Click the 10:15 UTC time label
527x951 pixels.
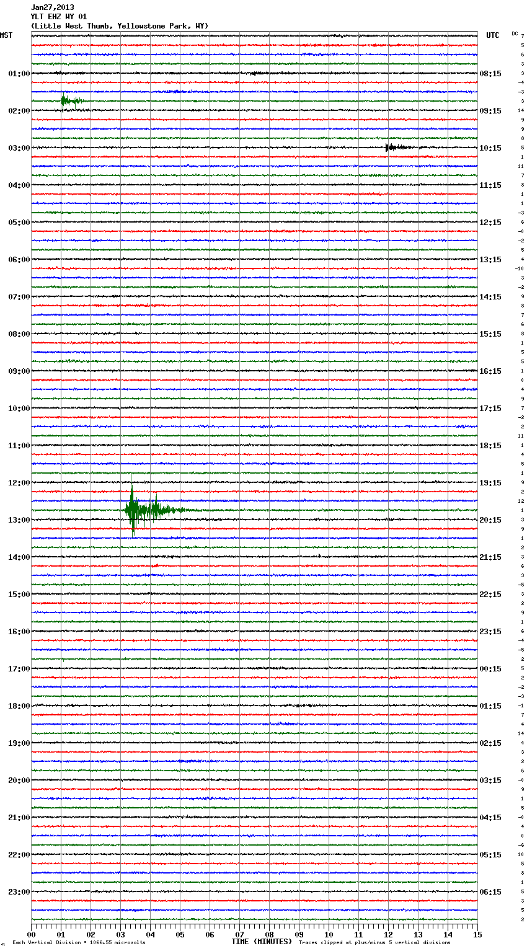[x=490, y=148]
